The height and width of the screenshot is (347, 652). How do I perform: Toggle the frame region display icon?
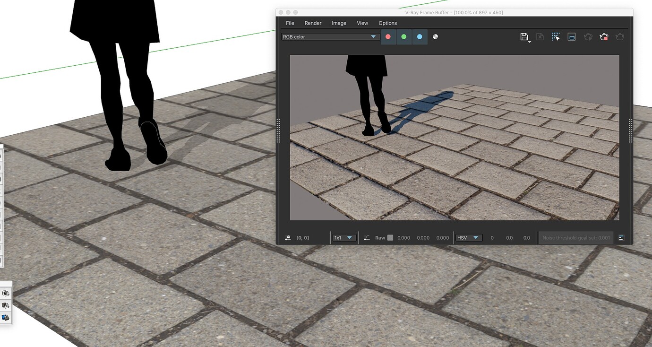point(571,36)
